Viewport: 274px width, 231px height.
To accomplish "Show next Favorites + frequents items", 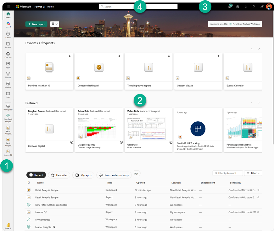I will pyautogui.click(x=259, y=48).
